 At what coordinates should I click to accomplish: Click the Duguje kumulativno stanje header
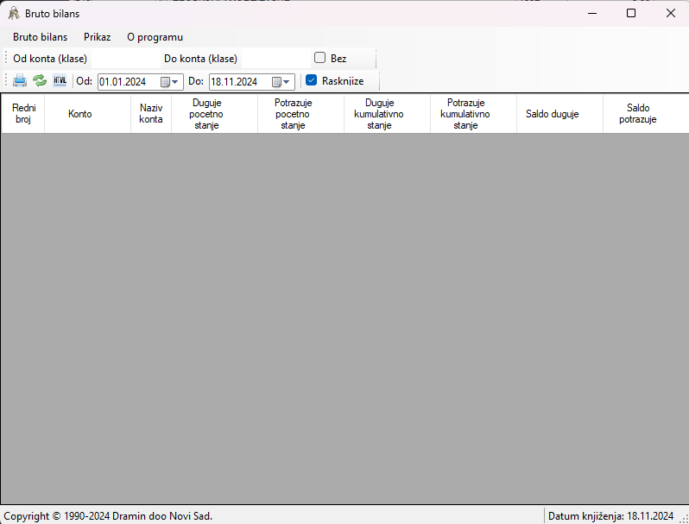pyautogui.click(x=379, y=114)
